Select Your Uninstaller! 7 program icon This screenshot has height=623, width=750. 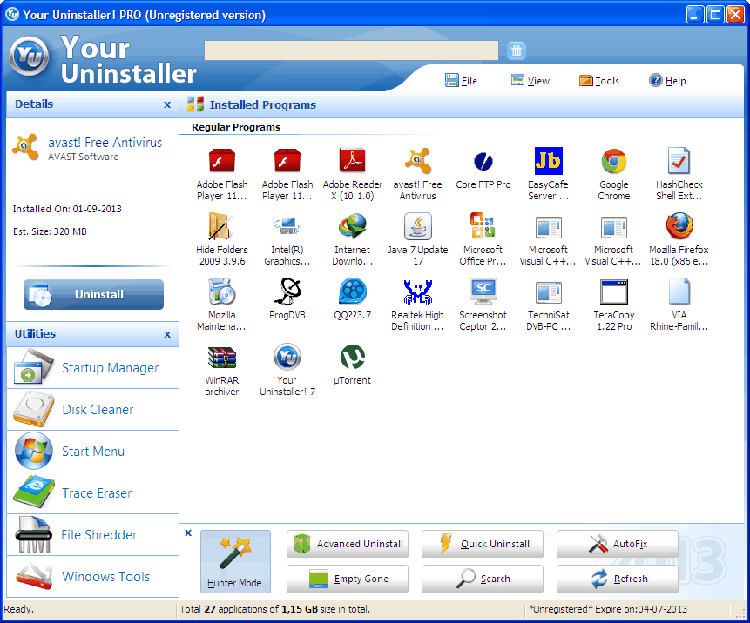pos(287,357)
